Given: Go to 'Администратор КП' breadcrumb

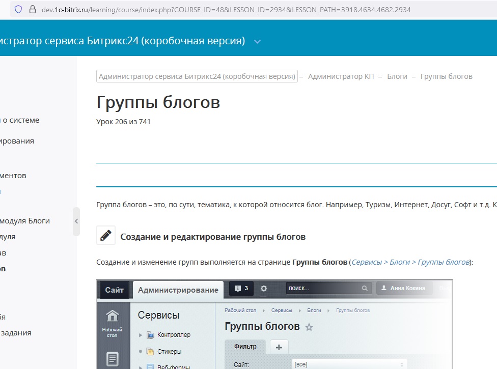Looking at the screenshot, I should pos(341,76).
